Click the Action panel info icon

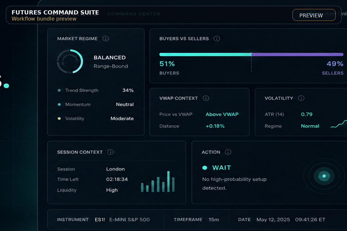[228, 152]
